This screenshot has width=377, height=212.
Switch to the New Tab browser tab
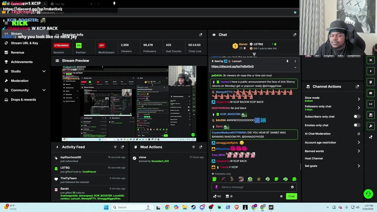(x=71, y=4)
